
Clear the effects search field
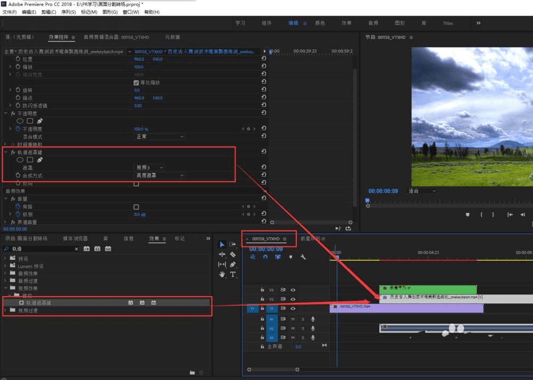pyautogui.click(x=76, y=249)
